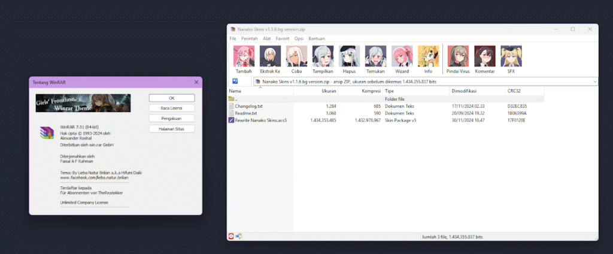Click the red drive icon in status bar
Viewport: 613px width, 254px height.
(x=231, y=237)
